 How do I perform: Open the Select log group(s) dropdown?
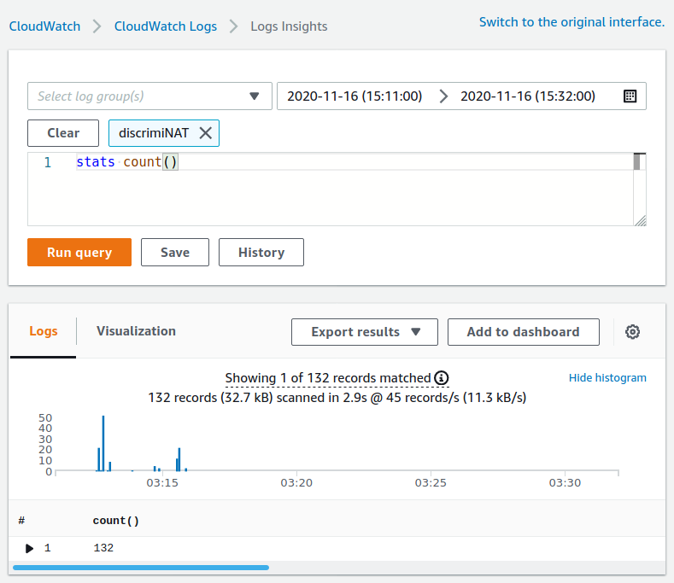(149, 96)
